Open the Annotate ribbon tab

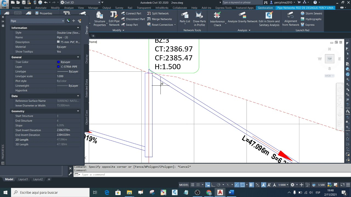[41, 8]
